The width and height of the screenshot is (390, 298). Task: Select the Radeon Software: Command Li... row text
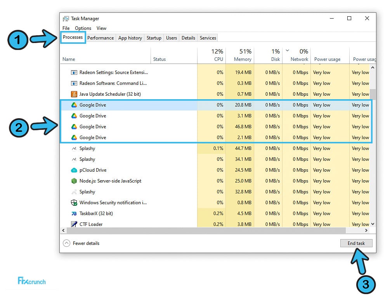tap(113, 83)
